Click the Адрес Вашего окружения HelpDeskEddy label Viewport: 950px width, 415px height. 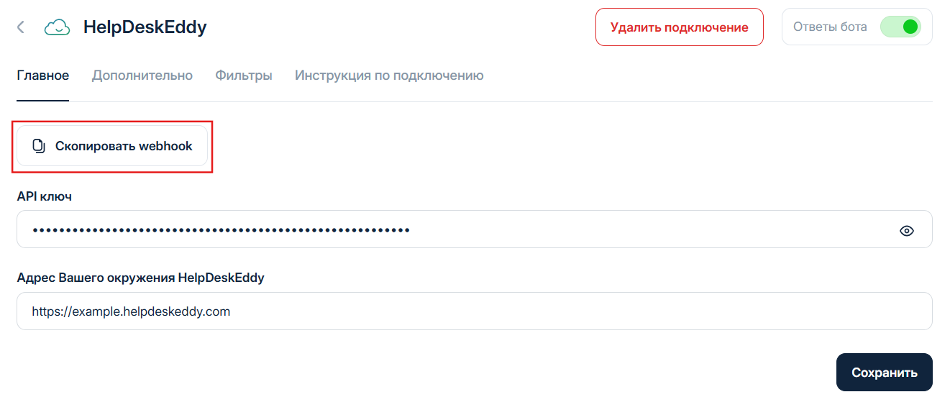(141, 278)
